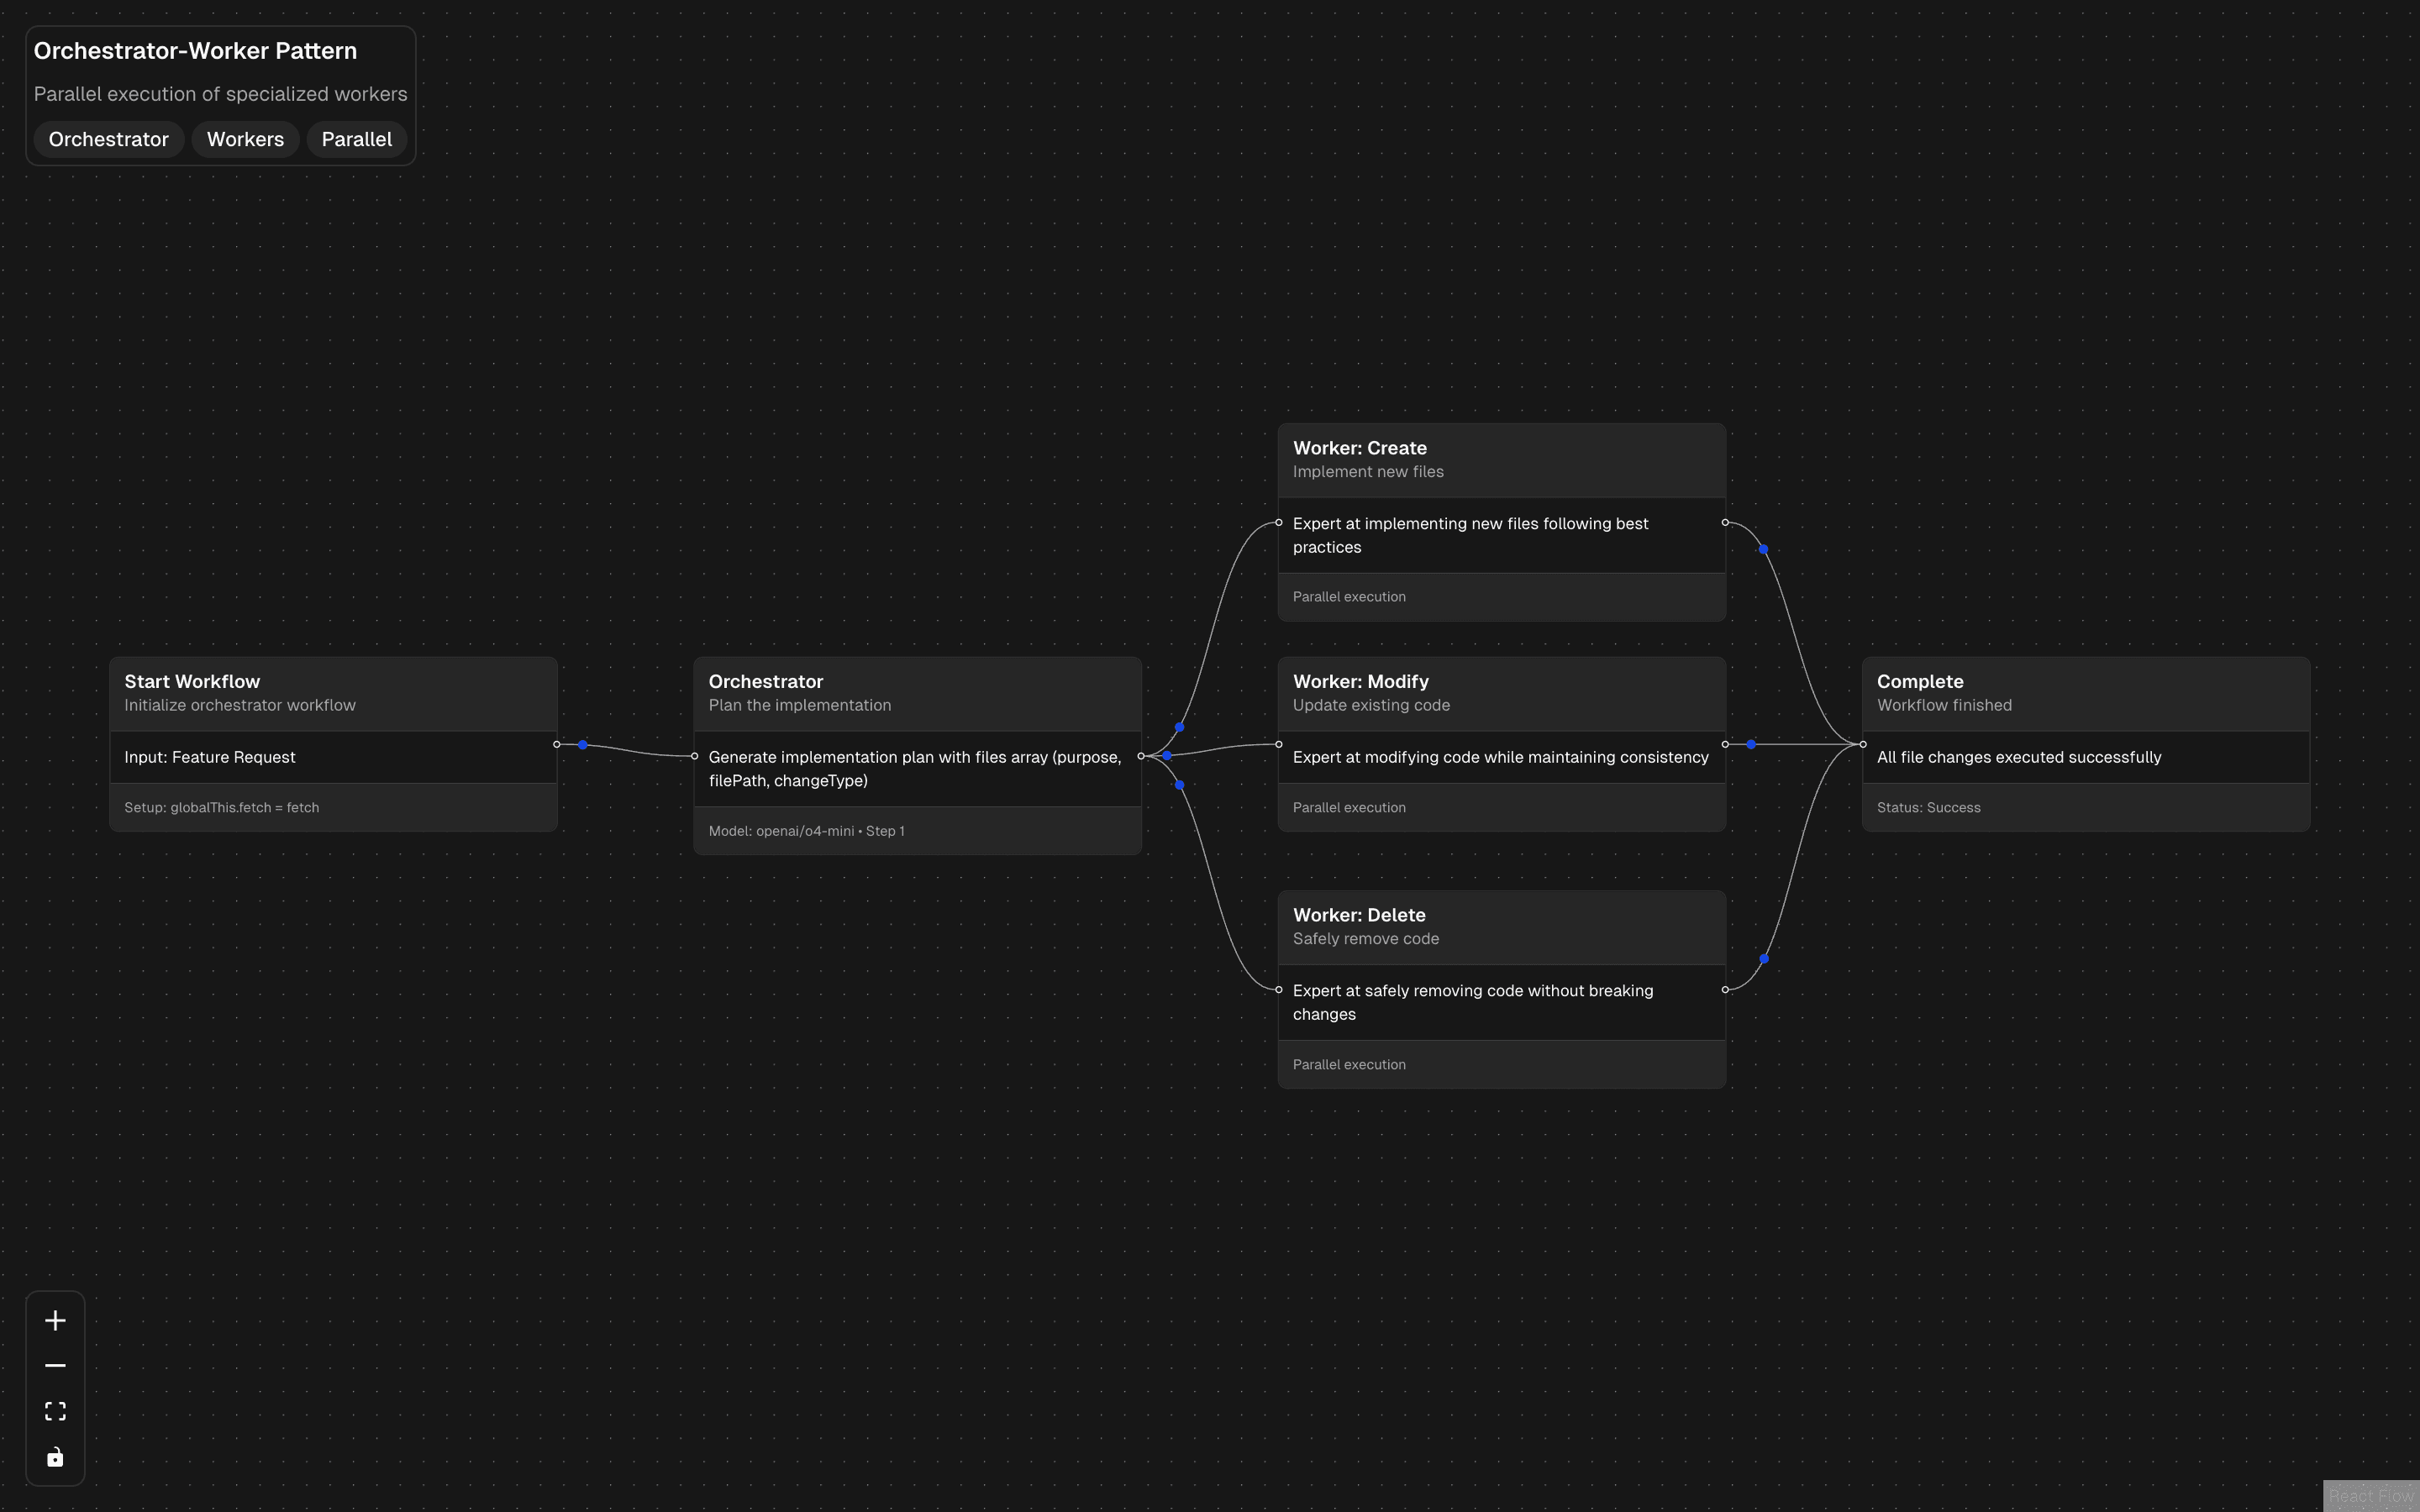Toggle the canvas interactivity lock

(x=55, y=1456)
